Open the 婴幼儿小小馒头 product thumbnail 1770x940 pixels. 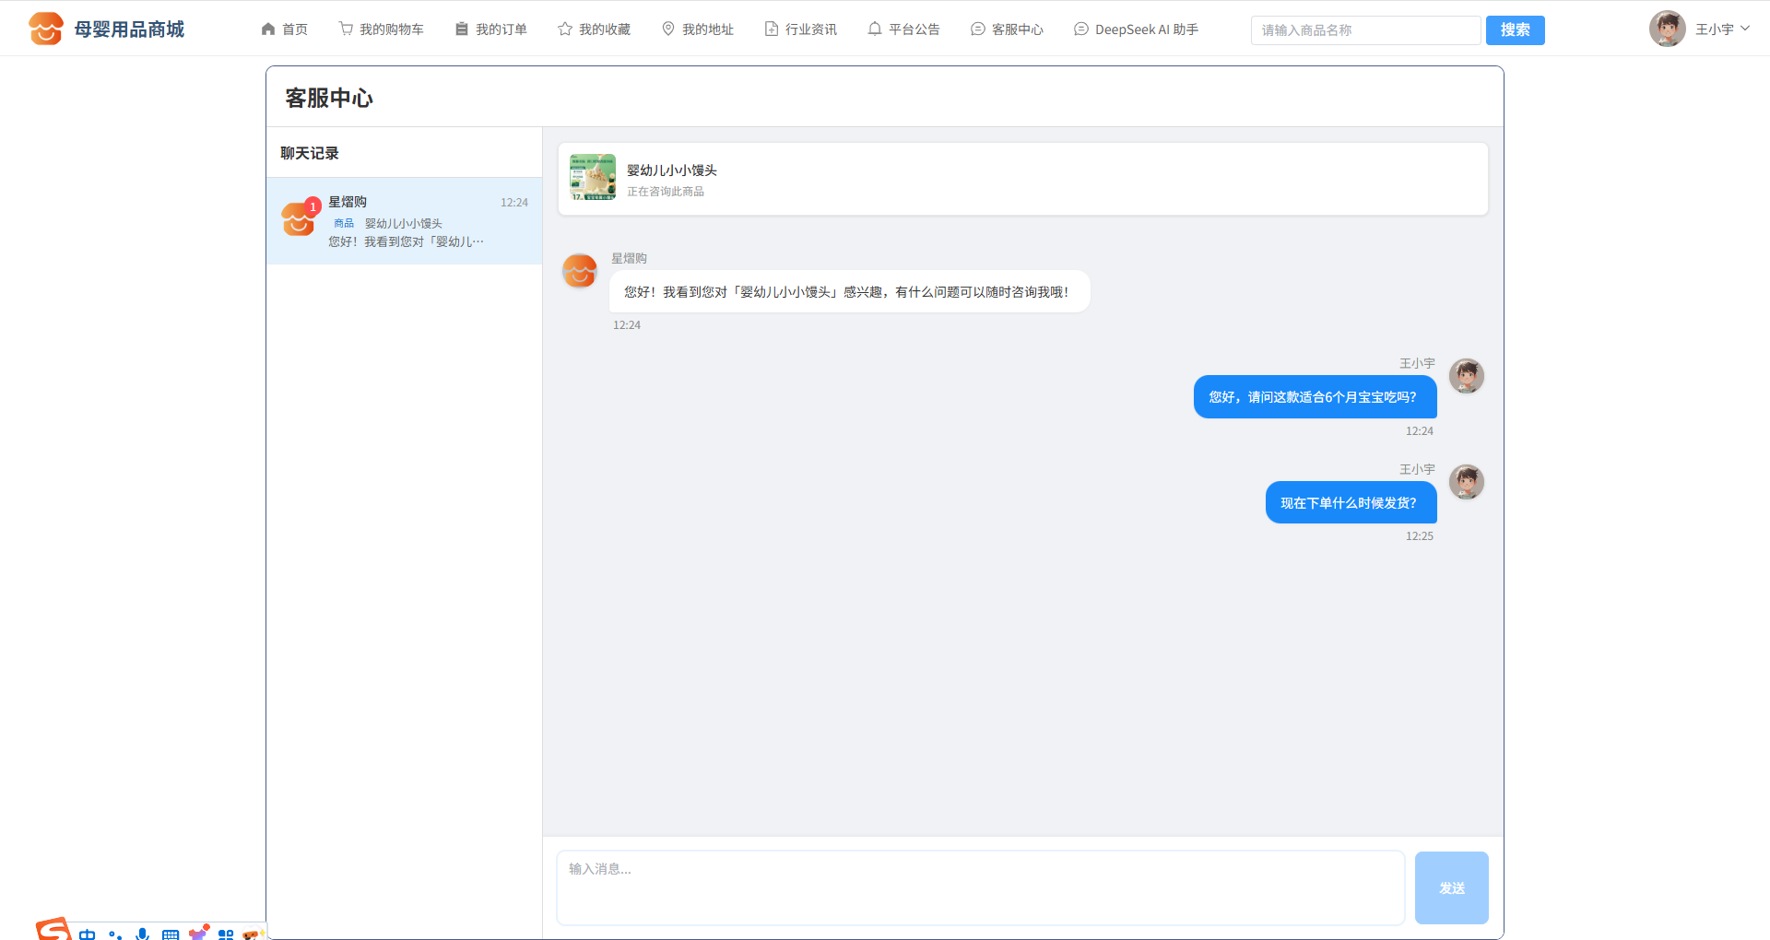[593, 177]
